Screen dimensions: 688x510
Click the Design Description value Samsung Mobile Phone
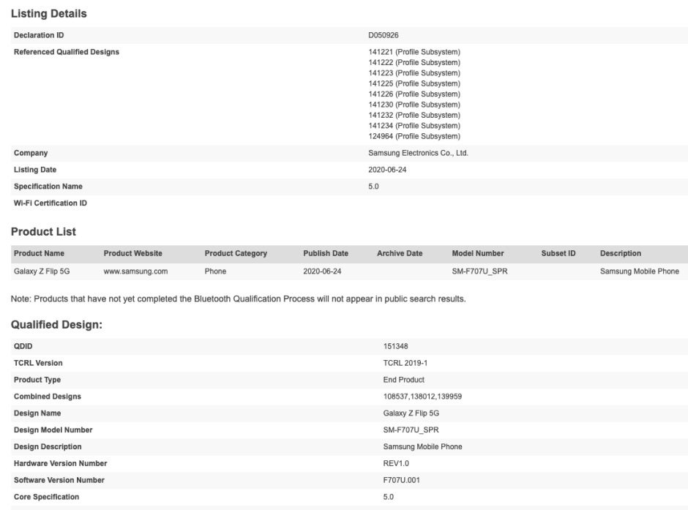click(x=422, y=446)
